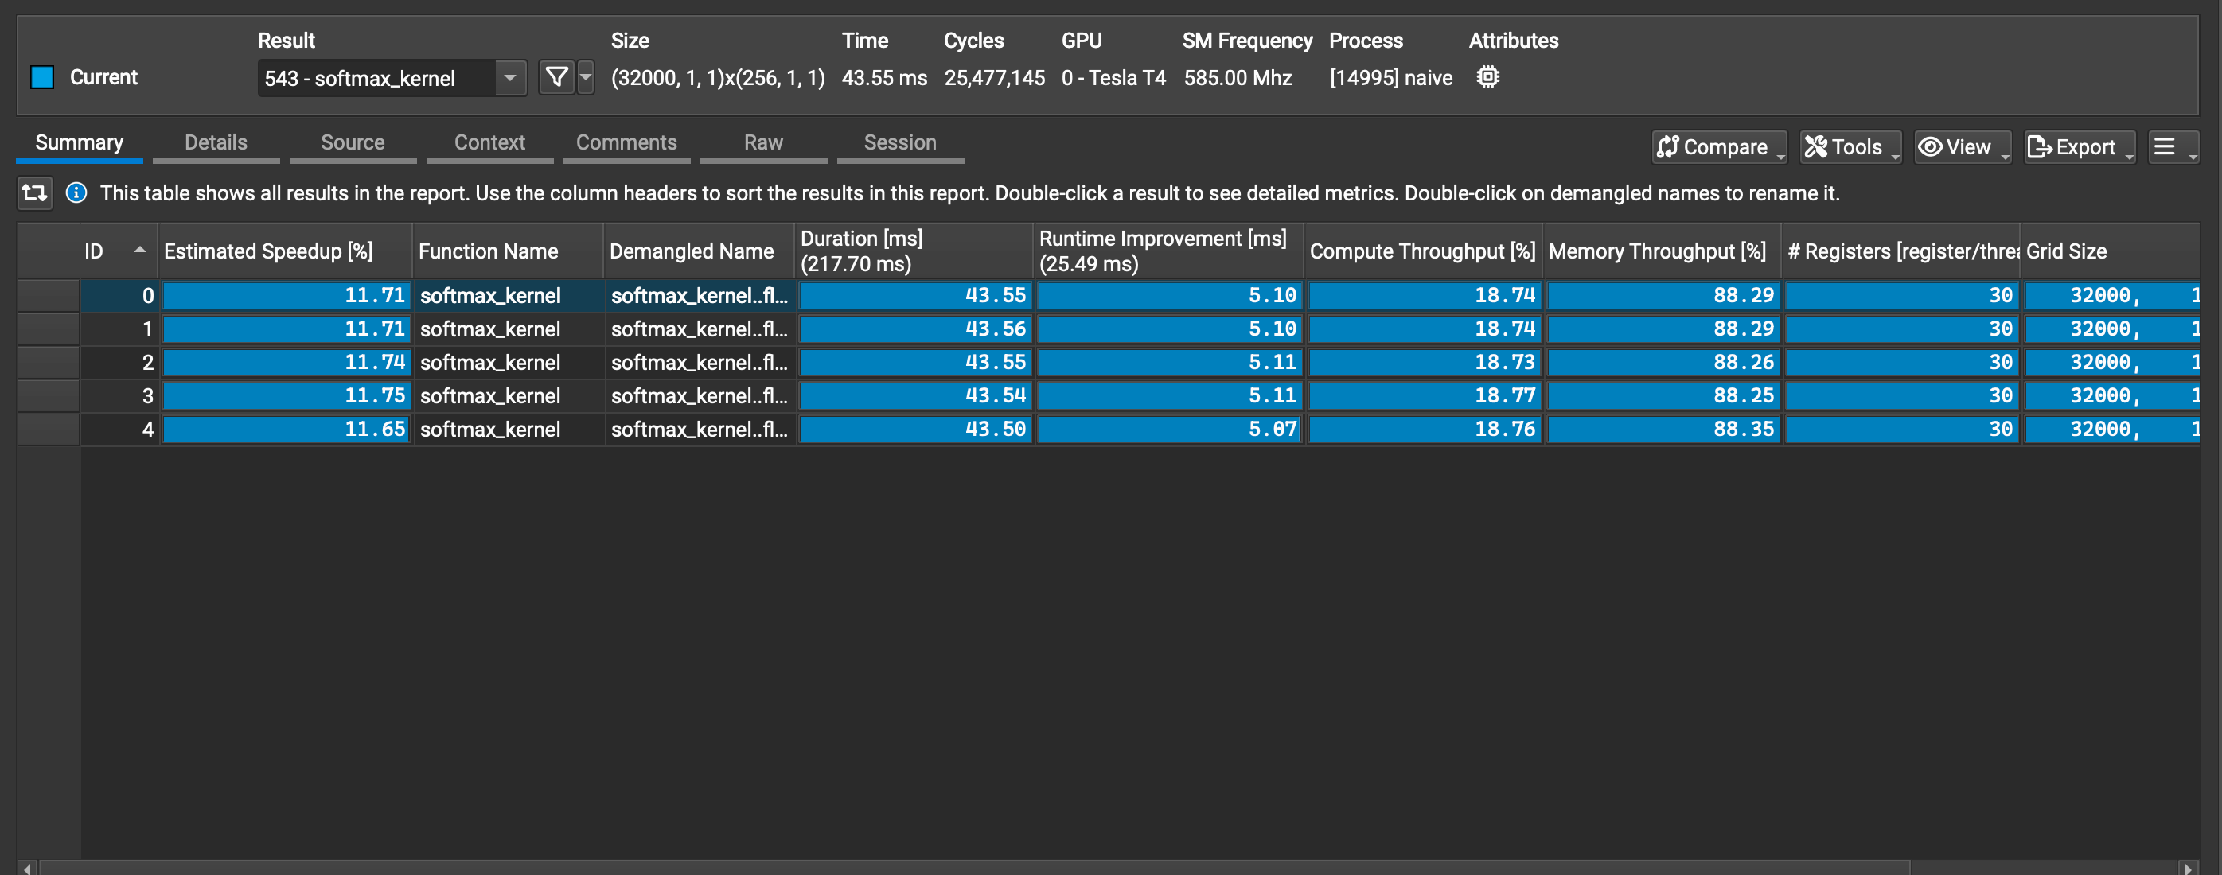Viewport: 2222px width, 875px height.
Task: Sort by the ID column header
Action: coord(118,251)
